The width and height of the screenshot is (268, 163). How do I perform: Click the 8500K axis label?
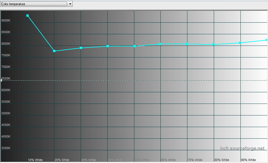coord(6,32)
